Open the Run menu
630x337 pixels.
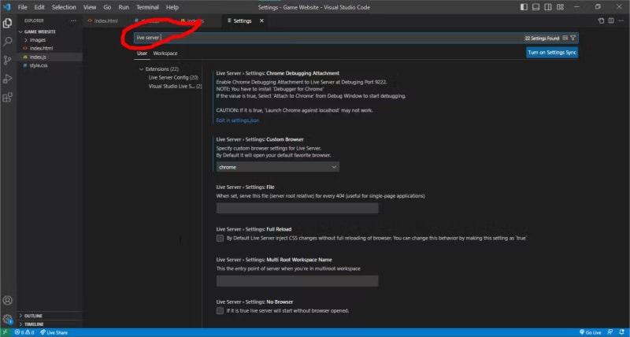tap(124, 7)
